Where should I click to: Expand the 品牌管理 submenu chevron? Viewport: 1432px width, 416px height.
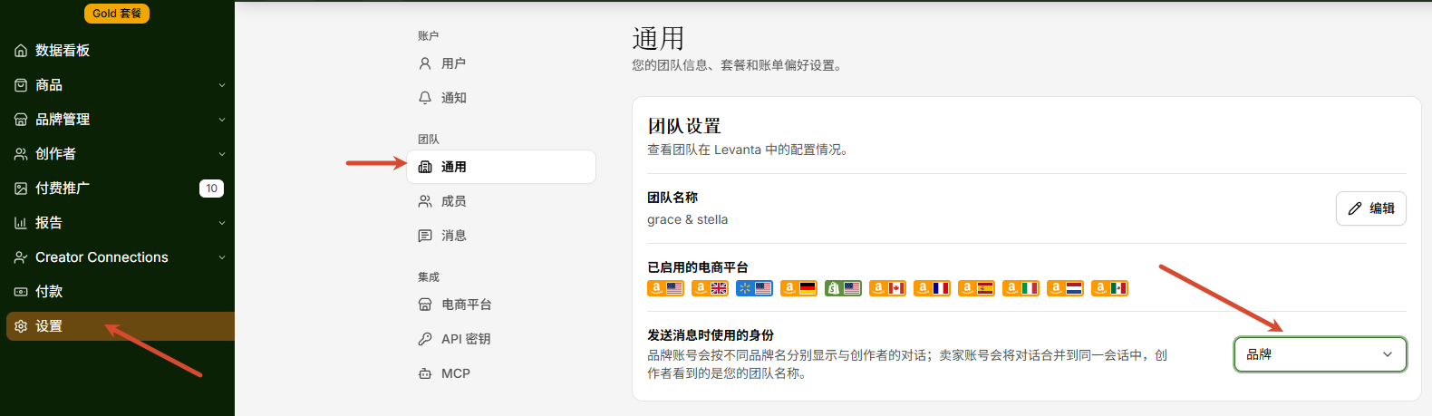coord(222,120)
